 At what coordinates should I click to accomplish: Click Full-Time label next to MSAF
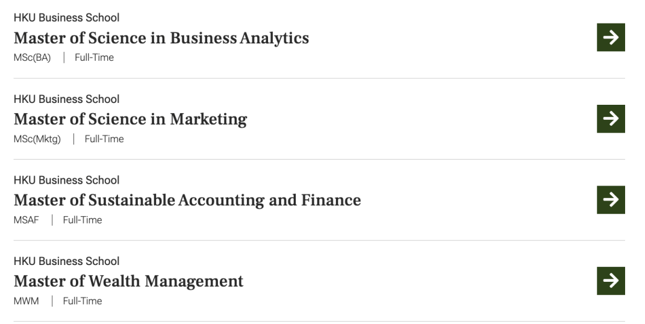pyautogui.click(x=83, y=220)
